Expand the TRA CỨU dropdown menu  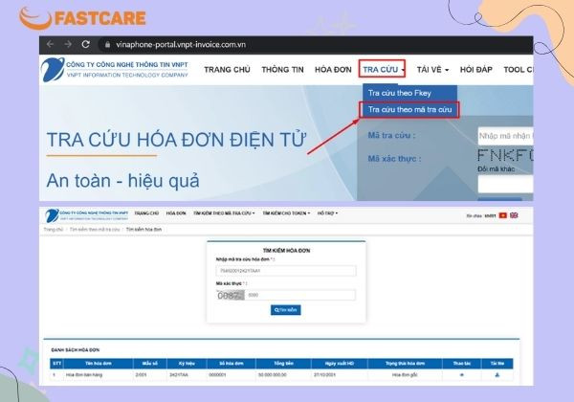pos(382,69)
